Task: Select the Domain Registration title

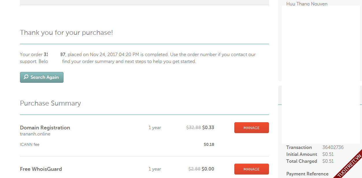Action: (45, 128)
